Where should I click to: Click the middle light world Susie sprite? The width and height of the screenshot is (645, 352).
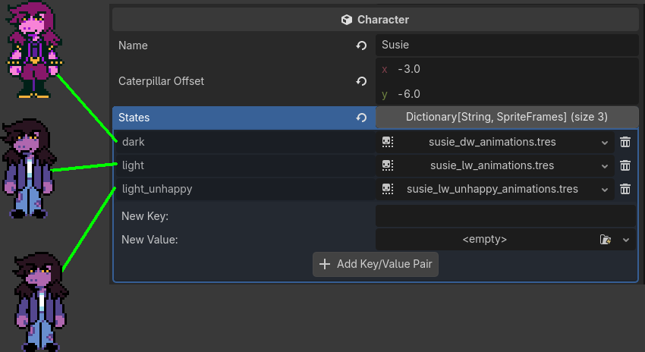29,168
